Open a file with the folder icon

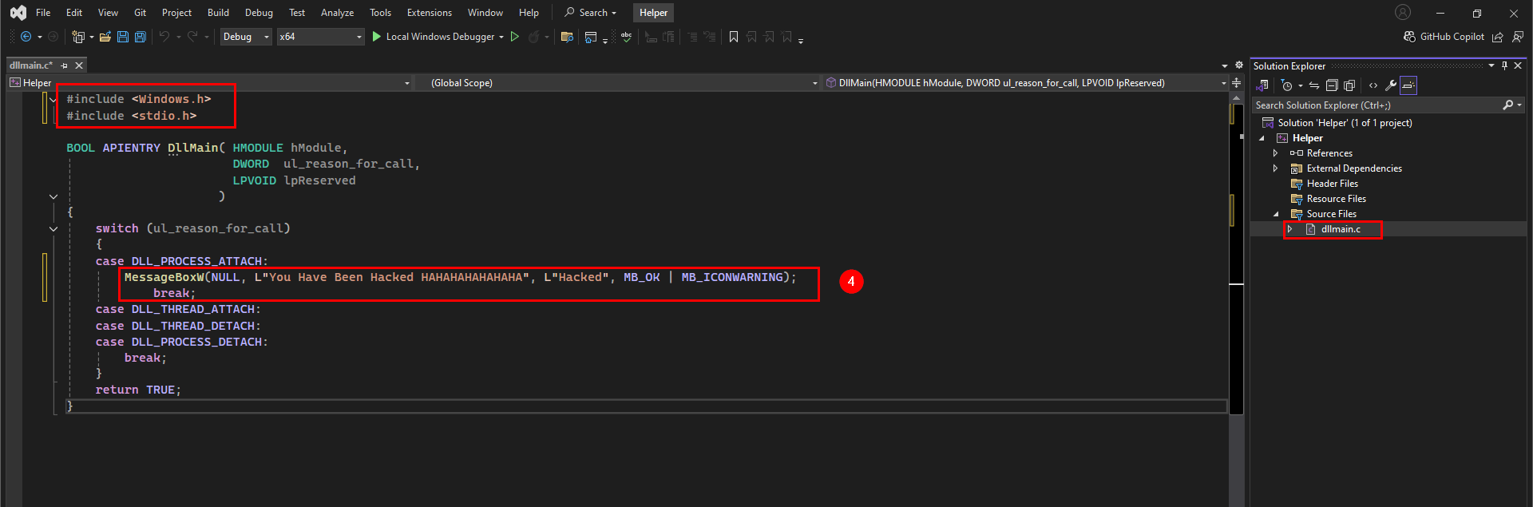pos(105,37)
